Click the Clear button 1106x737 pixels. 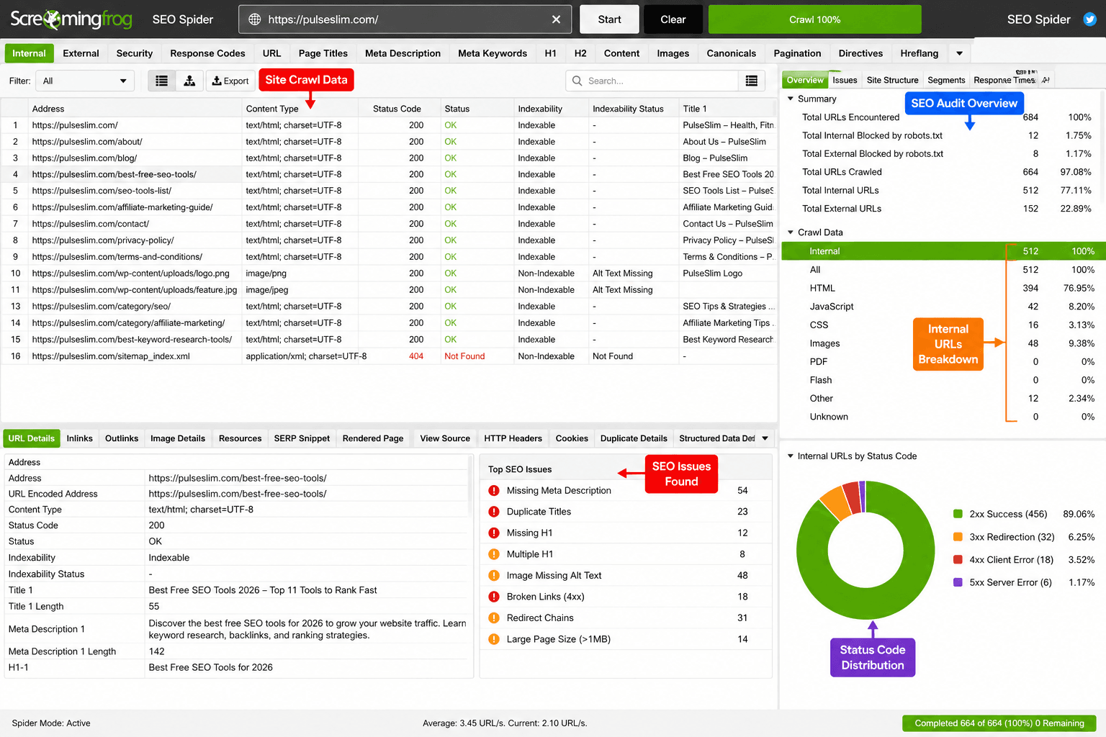(673, 19)
